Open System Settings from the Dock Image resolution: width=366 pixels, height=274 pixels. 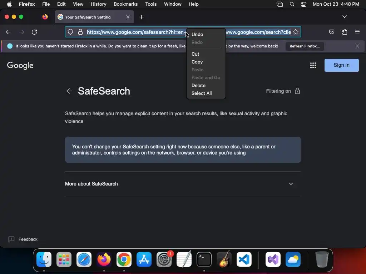point(164,259)
